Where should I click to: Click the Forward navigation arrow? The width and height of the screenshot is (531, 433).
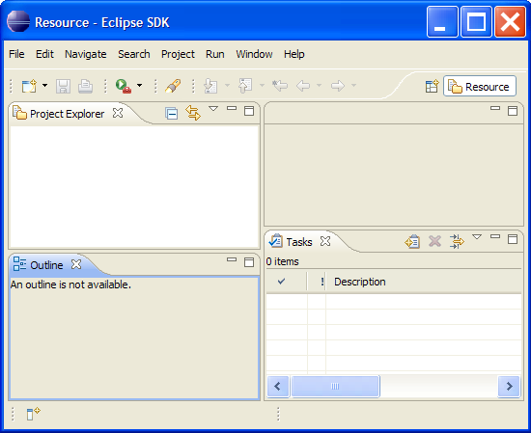point(338,86)
